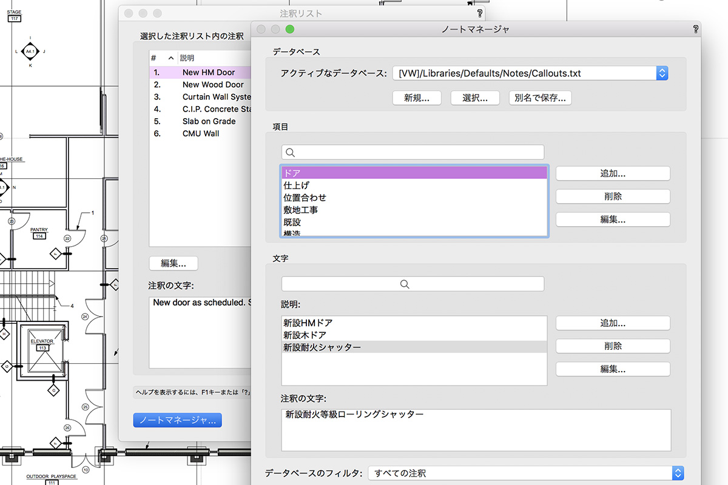This screenshot has width=728, height=485.
Task: Click the PANTRY 114 room label on the plan
Action: (39, 233)
